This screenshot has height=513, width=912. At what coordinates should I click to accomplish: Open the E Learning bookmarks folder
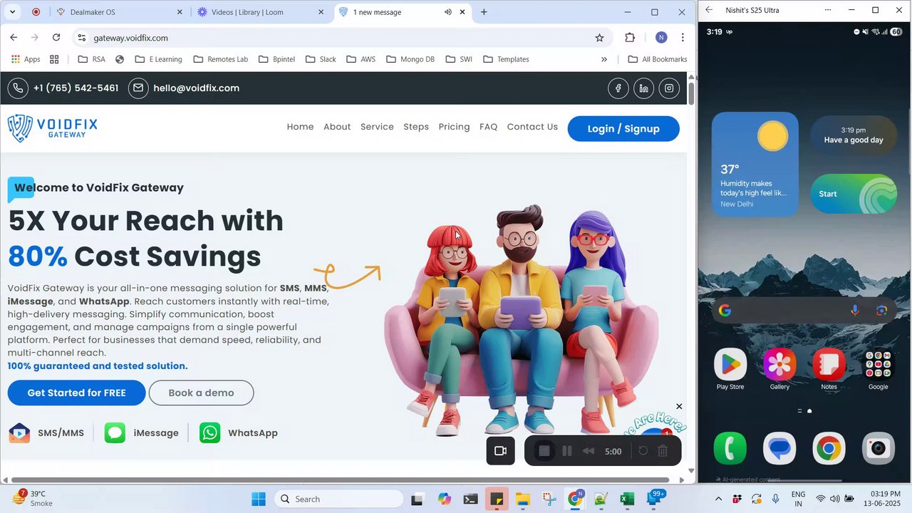pyautogui.click(x=157, y=59)
